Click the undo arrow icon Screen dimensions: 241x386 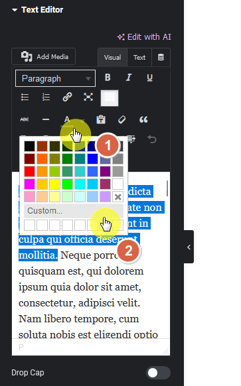(x=152, y=139)
